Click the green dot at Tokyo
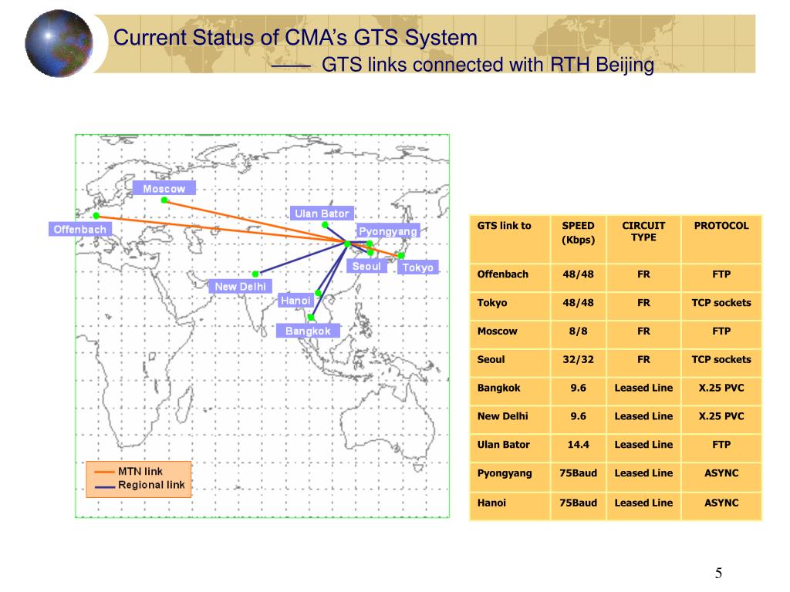Viewport: 790px width, 592px height. click(401, 256)
